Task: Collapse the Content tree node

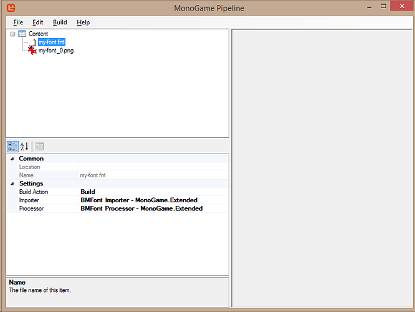Action: tap(12, 34)
